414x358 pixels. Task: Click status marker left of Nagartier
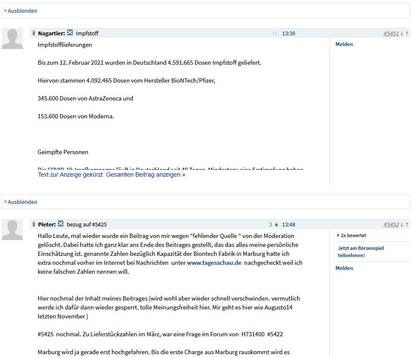tap(34, 33)
